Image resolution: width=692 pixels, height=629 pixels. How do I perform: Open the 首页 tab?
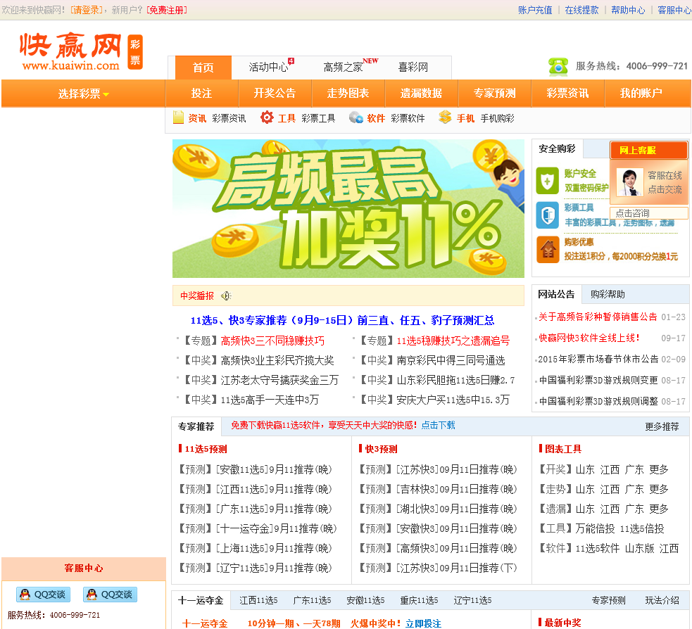coord(203,68)
